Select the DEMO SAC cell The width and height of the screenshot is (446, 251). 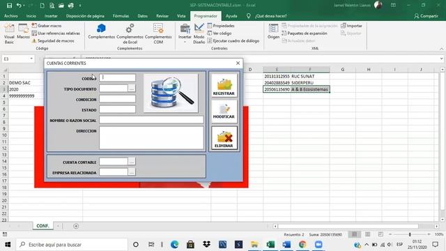point(45,83)
